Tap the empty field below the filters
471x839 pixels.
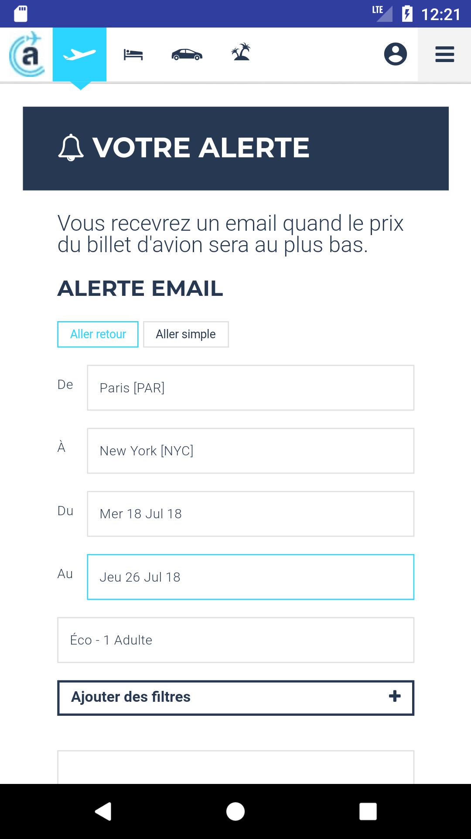(235, 767)
